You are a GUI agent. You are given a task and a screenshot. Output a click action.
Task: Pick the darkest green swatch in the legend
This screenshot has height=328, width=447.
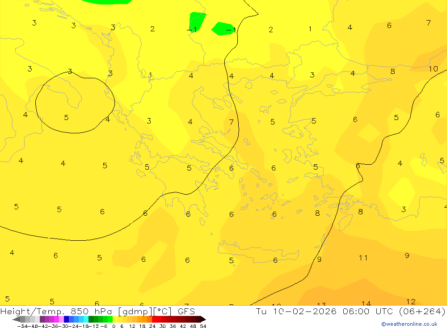[x=91, y=319]
